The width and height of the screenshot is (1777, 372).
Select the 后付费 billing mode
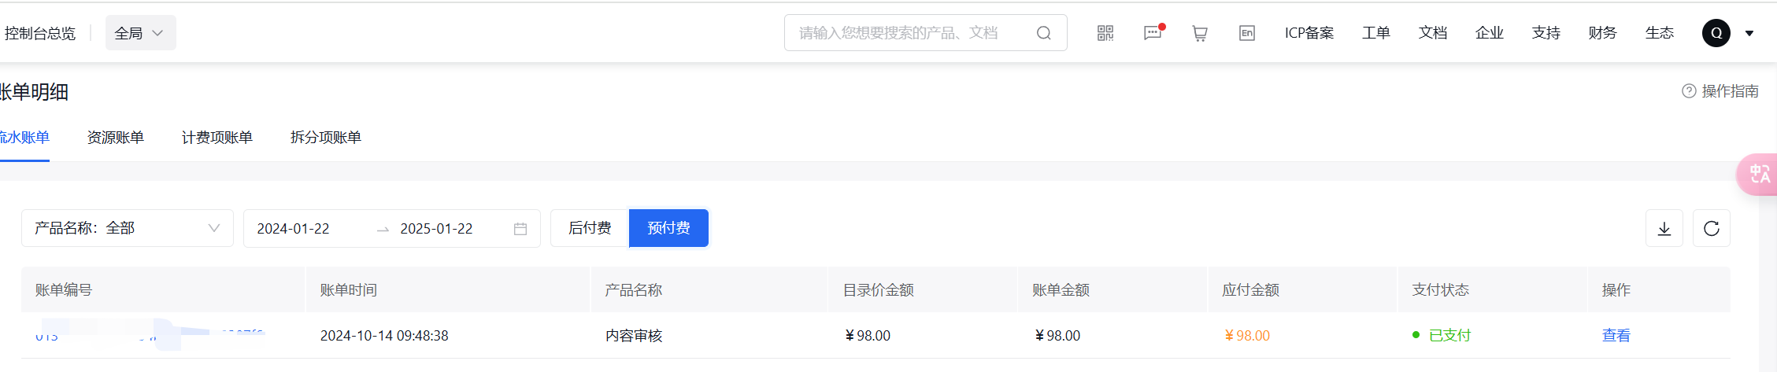tap(590, 228)
